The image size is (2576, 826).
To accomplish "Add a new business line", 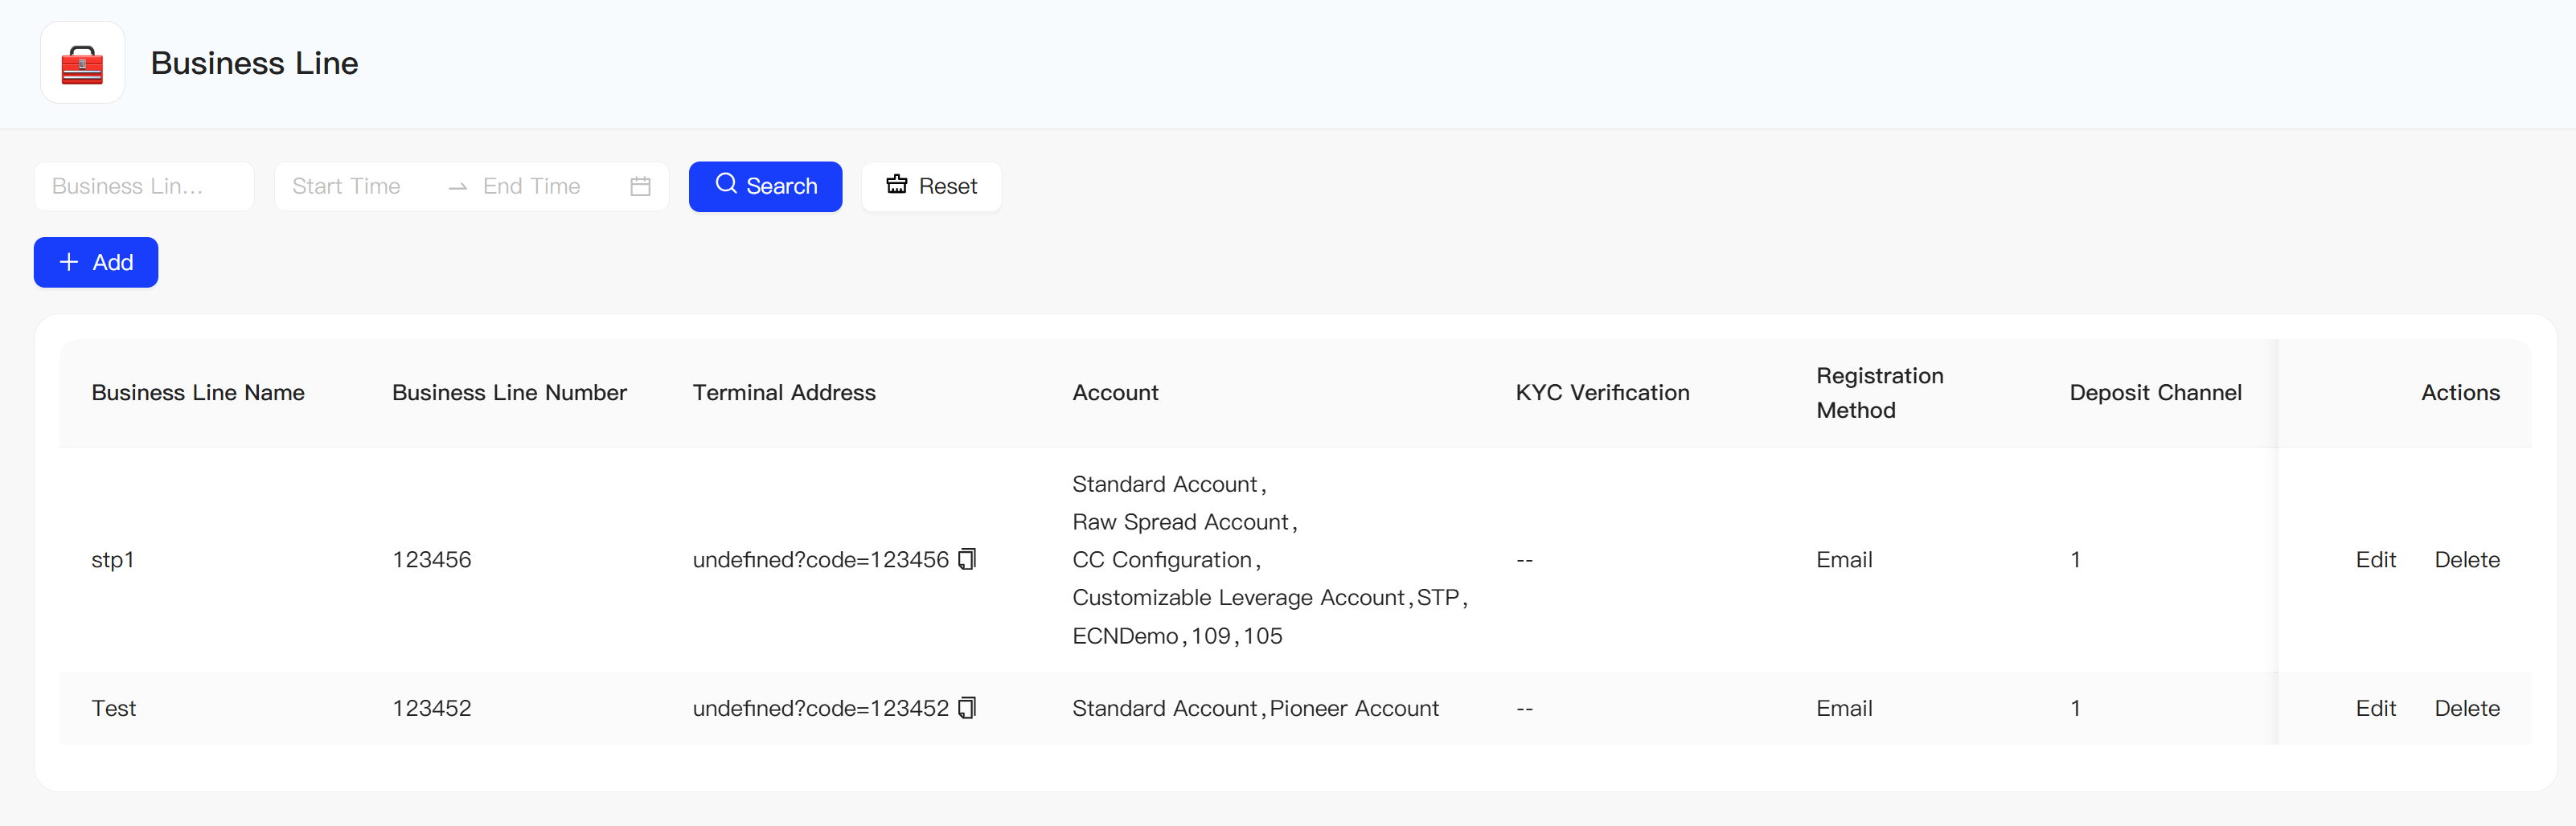I will pos(96,263).
